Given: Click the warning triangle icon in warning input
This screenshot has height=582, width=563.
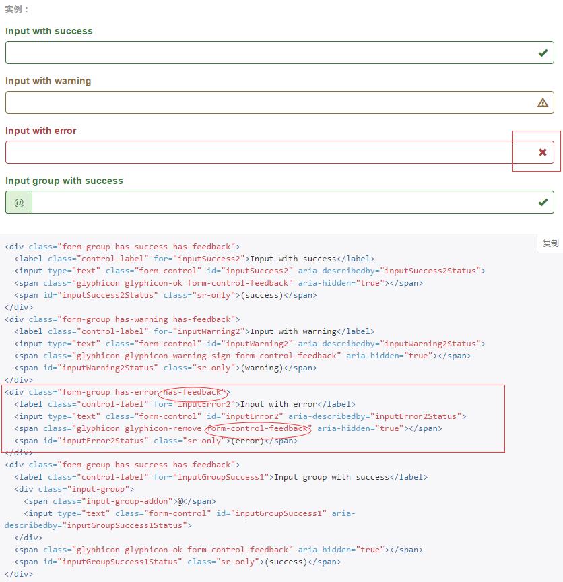Looking at the screenshot, I should [x=543, y=102].
